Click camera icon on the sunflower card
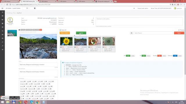Image resolution: width=186 pixels, height=104 pixels. 61,47
